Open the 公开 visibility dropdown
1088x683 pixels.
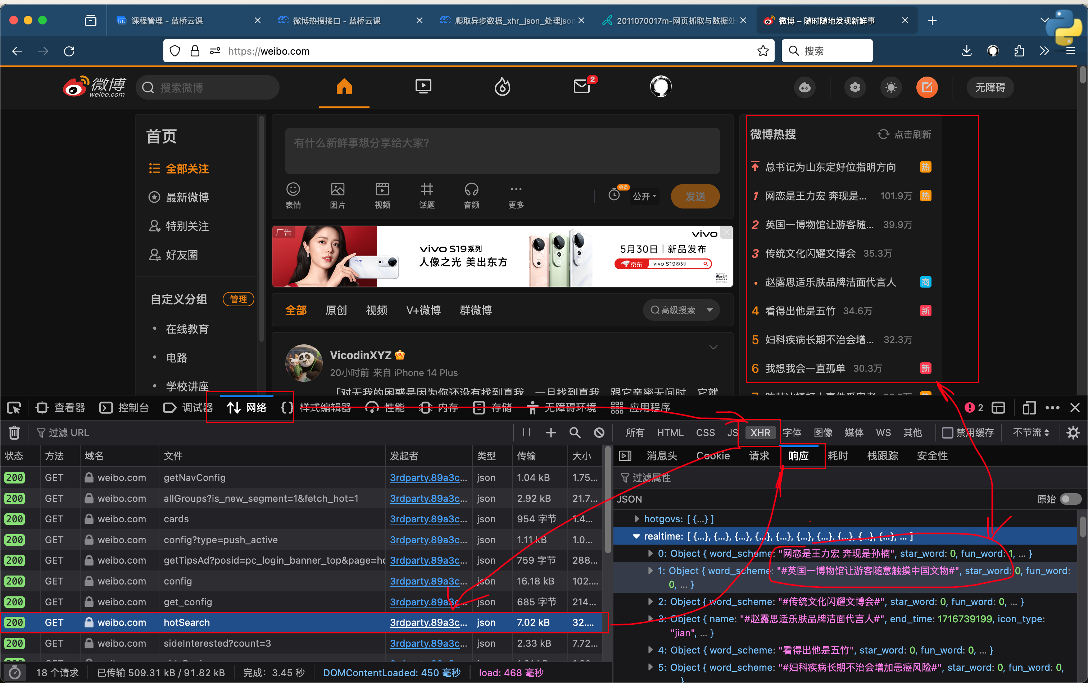[x=644, y=196]
